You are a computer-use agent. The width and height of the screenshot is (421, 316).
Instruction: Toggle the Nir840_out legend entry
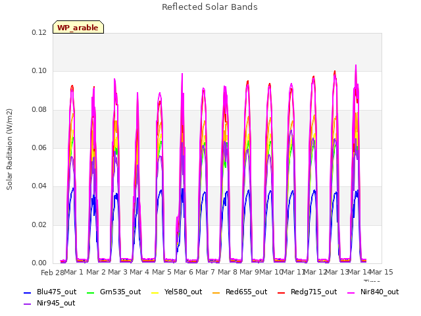tap(373, 292)
